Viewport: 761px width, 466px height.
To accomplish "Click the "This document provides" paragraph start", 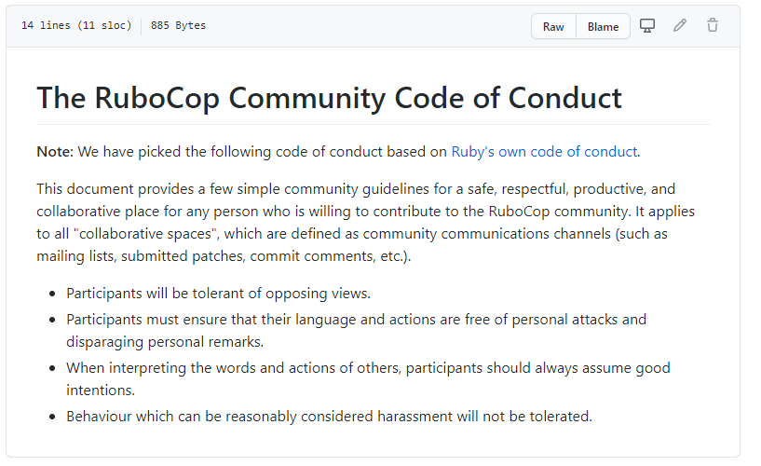I will click(102, 186).
